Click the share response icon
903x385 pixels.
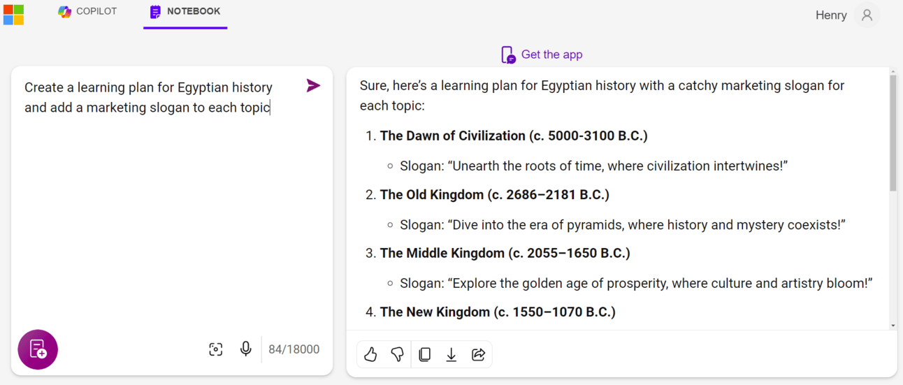pyautogui.click(x=478, y=355)
